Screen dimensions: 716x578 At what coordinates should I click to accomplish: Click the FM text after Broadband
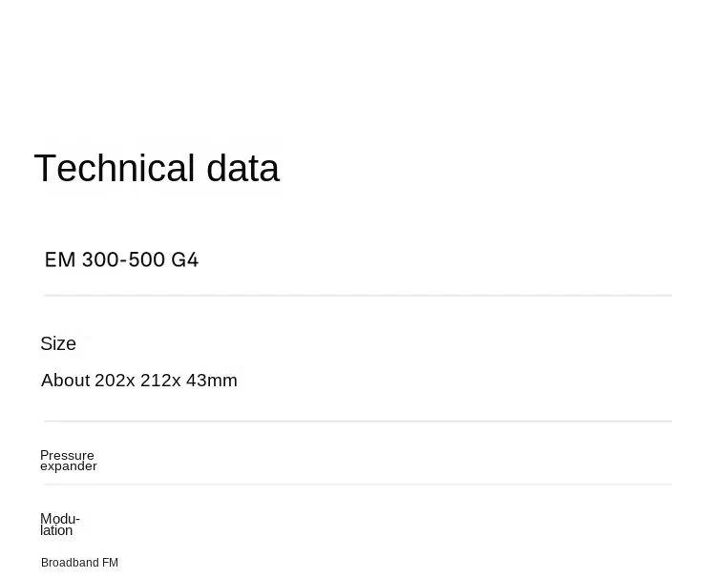click(110, 563)
